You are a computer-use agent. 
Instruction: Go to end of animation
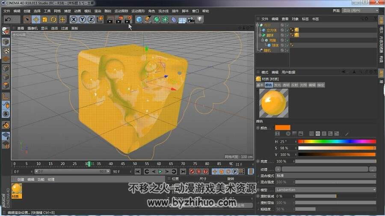183,172
